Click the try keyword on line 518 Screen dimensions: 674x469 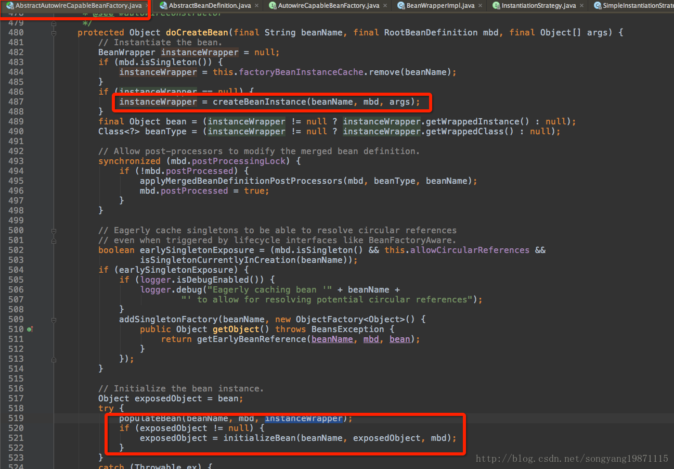click(x=106, y=408)
